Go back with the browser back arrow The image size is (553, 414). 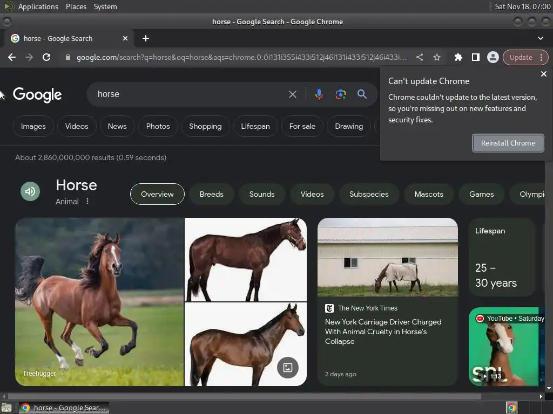(12, 57)
